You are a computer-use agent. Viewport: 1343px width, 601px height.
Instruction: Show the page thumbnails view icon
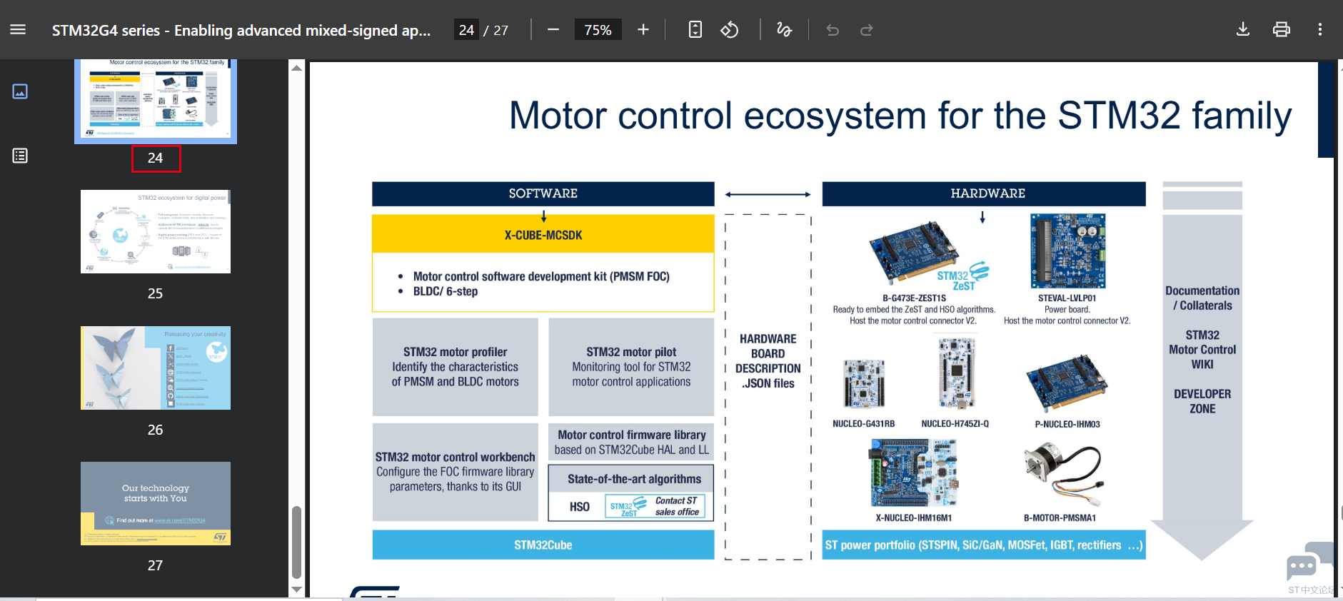coord(20,91)
